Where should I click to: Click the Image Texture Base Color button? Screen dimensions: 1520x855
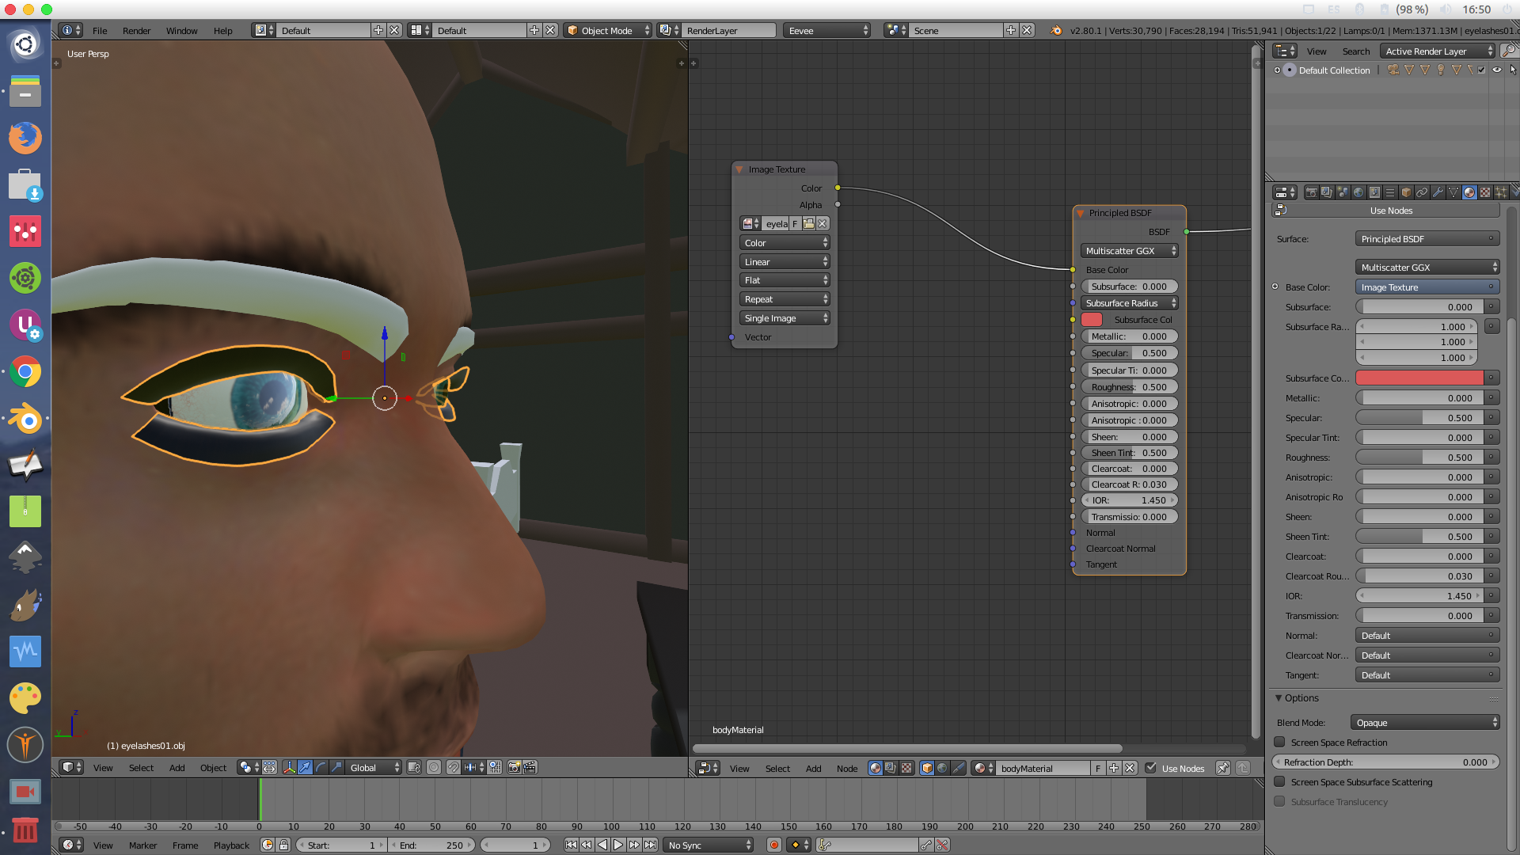click(1427, 287)
